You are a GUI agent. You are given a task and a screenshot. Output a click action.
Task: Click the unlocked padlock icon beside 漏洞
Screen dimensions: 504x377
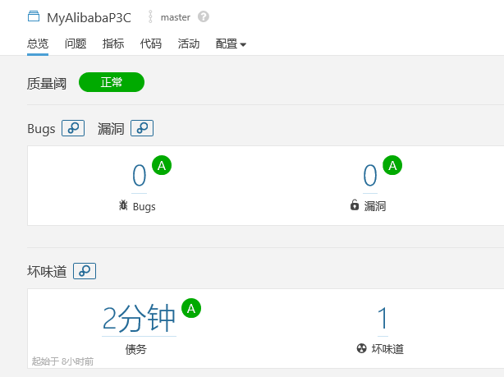click(x=354, y=205)
